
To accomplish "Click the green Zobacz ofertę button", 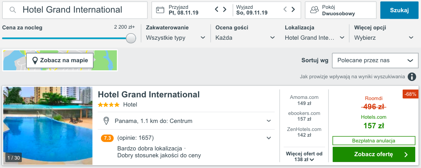I will (374, 154).
